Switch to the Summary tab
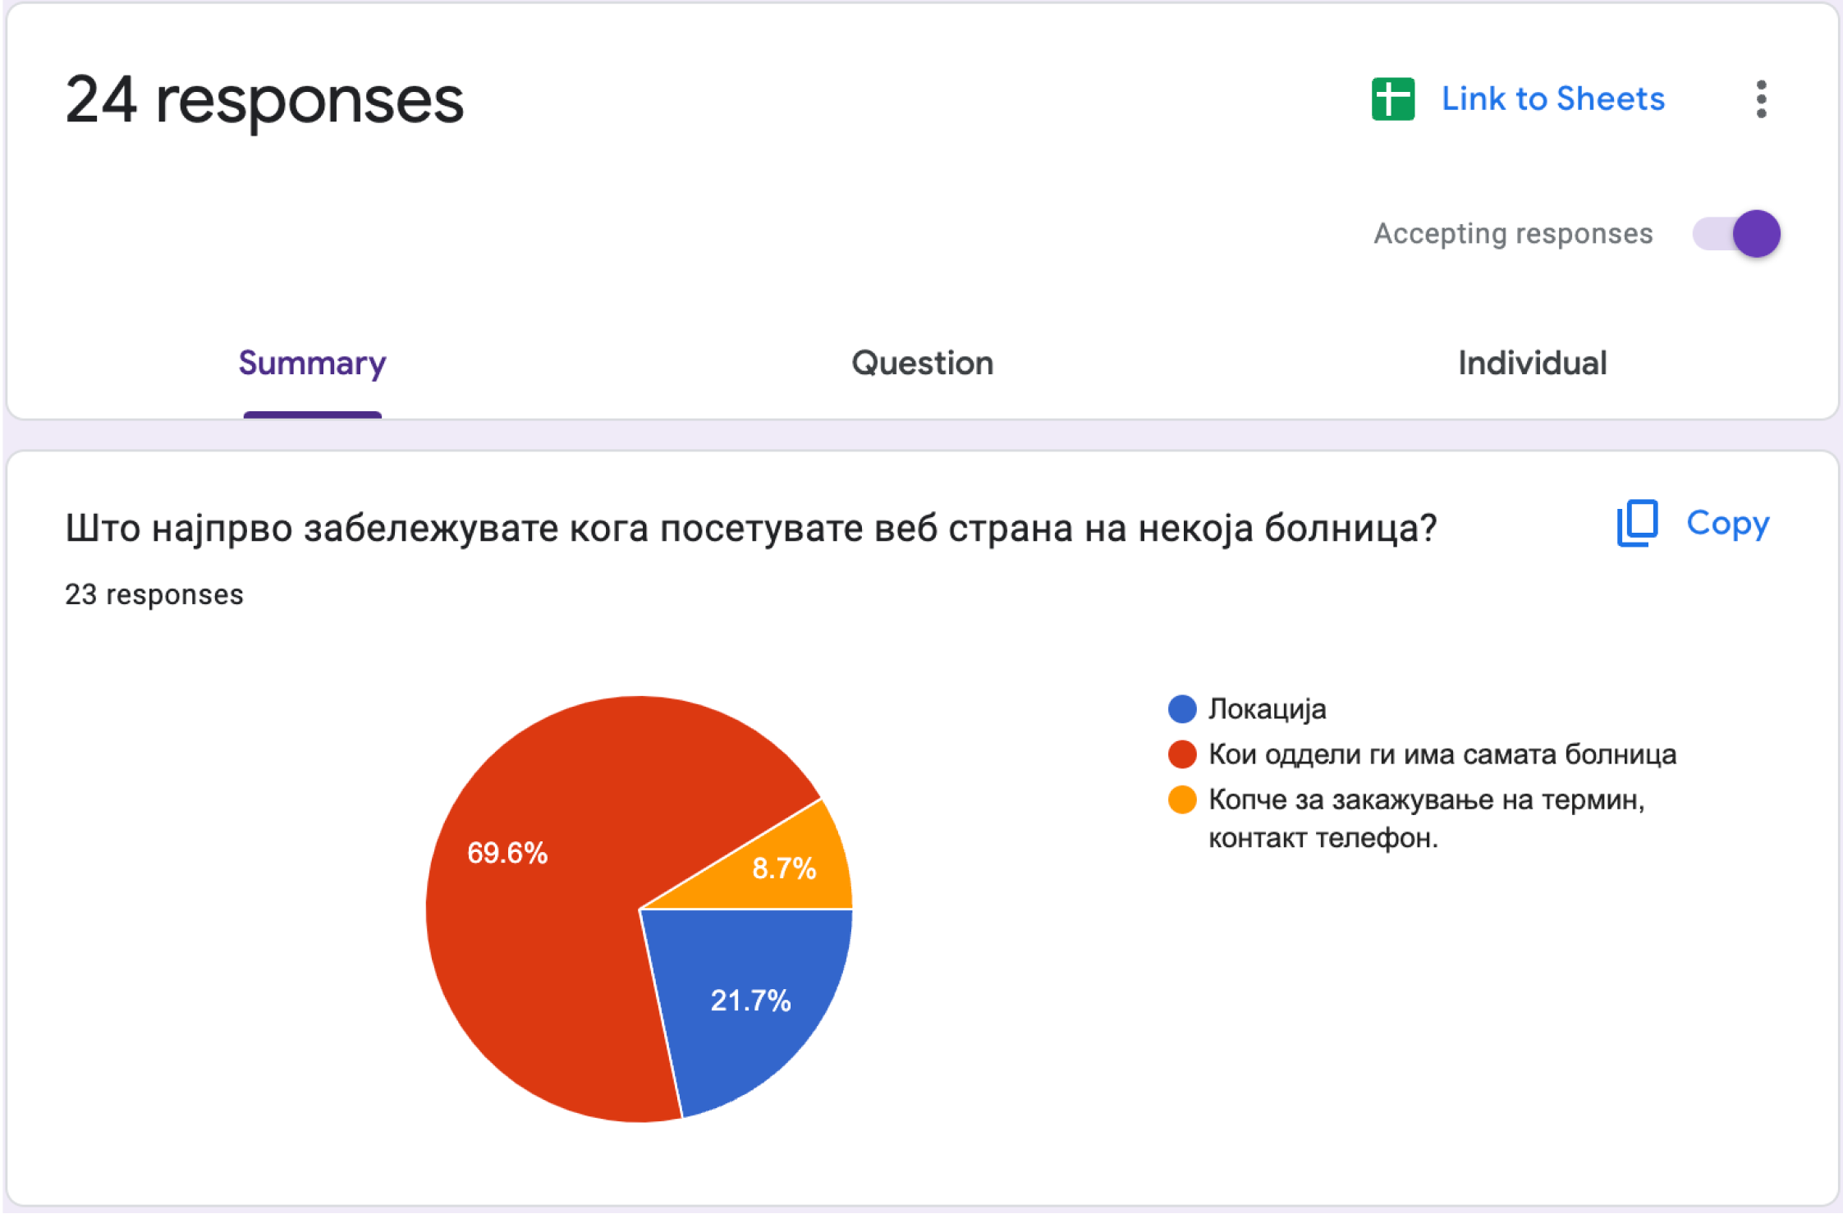 (312, 363)
